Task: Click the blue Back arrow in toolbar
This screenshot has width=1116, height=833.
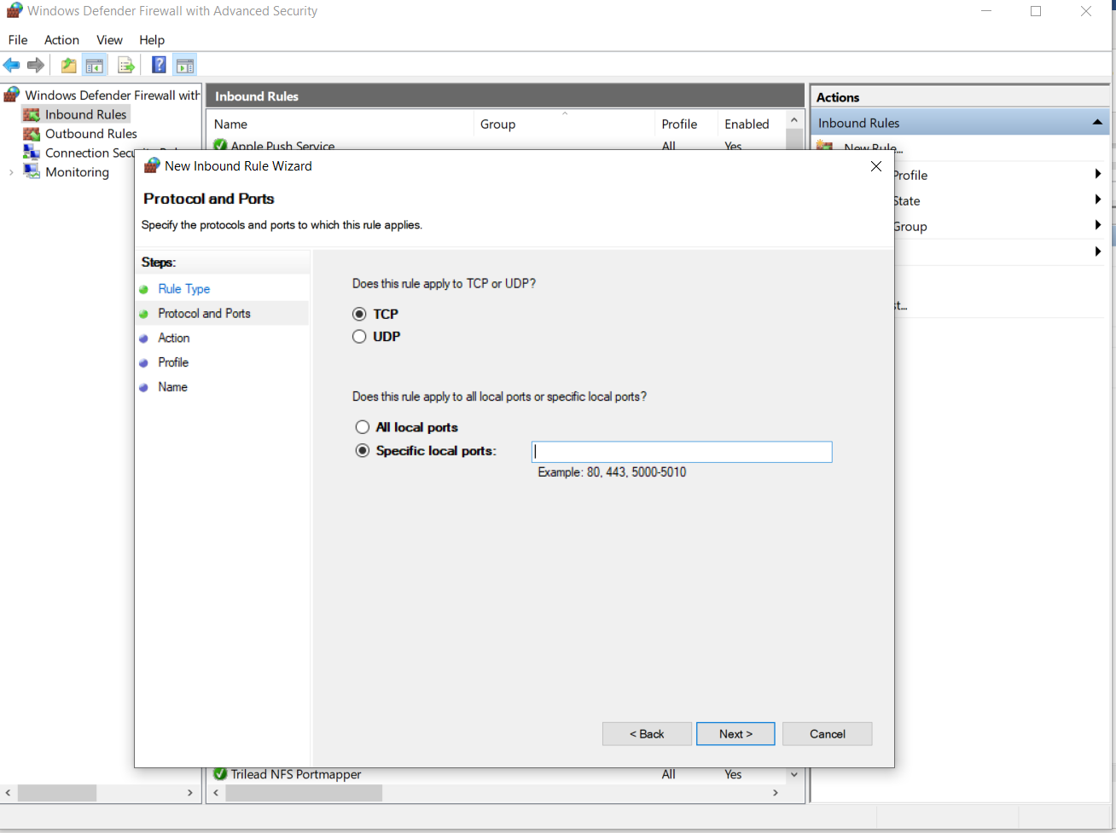Action: 12,66
